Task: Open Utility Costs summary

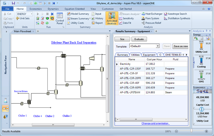Action: tap(76, 23)
